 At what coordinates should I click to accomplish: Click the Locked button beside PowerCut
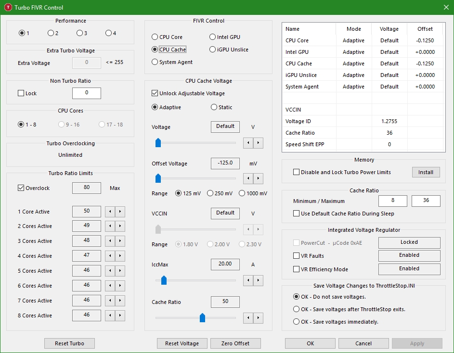click(x=409, y=242)
